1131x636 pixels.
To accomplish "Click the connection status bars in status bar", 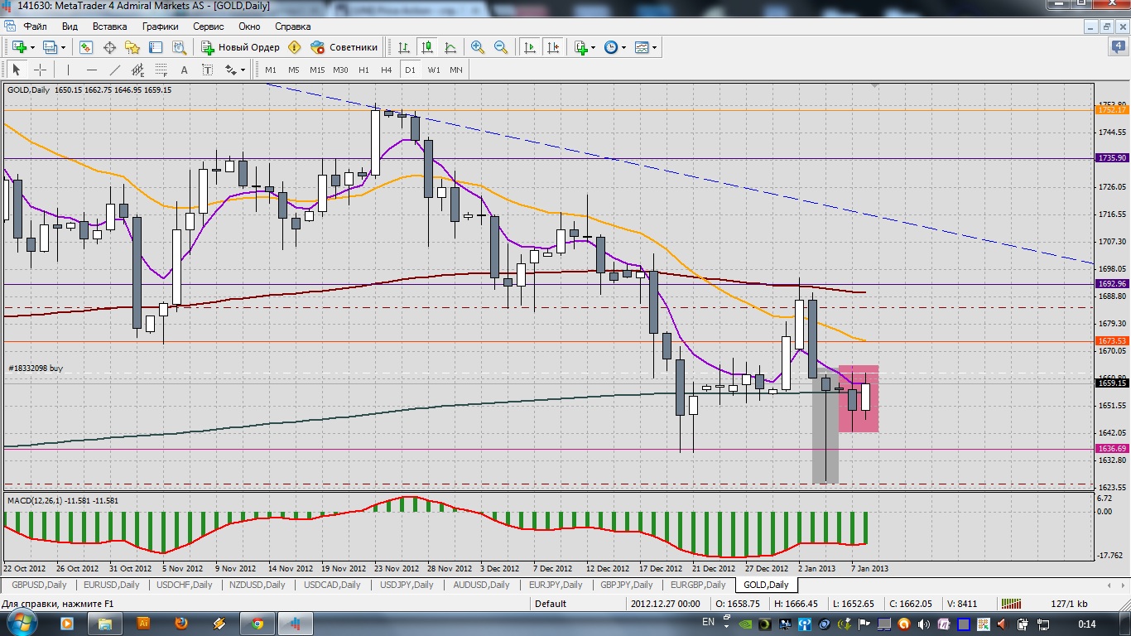I will [x=1011, y=604].
